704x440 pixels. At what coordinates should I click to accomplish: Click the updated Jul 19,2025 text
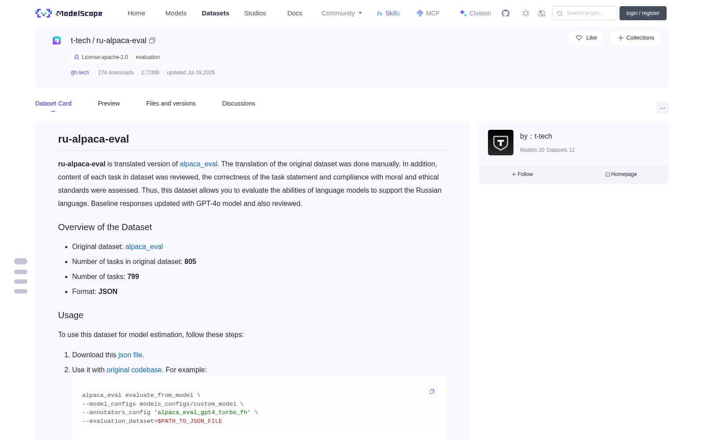pos(191,73)
